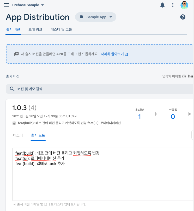Viewport: 194px width, 211px height.
Task: Click the search magnifier icon
Action: coord(12,89)
